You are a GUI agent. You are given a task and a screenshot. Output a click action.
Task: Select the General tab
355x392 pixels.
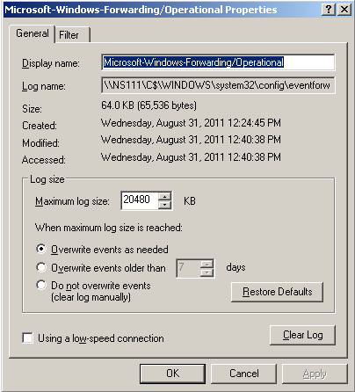(33, 33)
